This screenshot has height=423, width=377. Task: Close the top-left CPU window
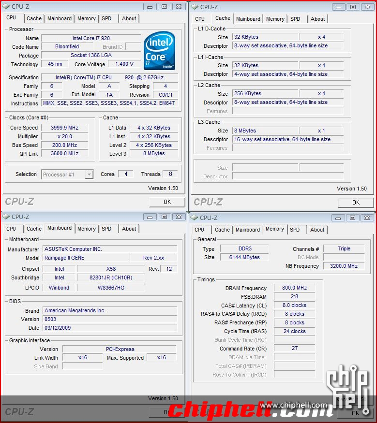coord(179,7)
